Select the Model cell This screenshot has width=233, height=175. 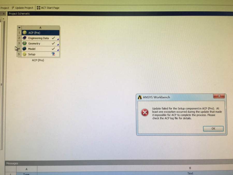(40, 49)
